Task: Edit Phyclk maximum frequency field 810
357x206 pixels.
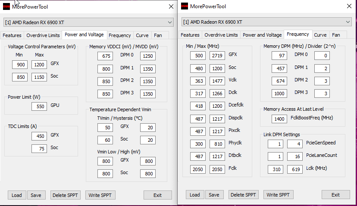Action: point(217,144)
